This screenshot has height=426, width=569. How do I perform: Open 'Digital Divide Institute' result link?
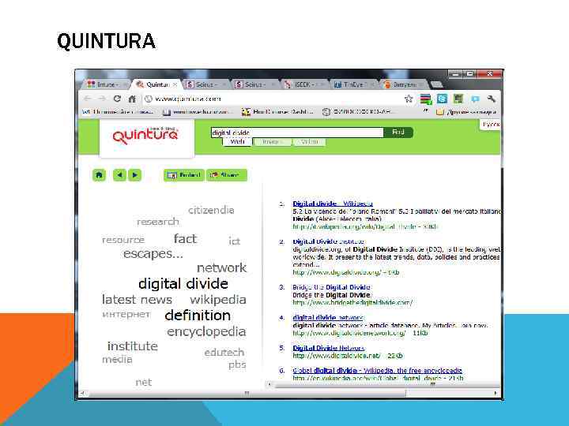pos(329,241)
